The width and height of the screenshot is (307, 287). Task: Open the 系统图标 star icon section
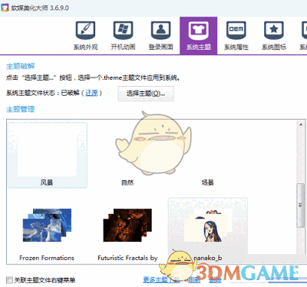click(x=274, y=36)
